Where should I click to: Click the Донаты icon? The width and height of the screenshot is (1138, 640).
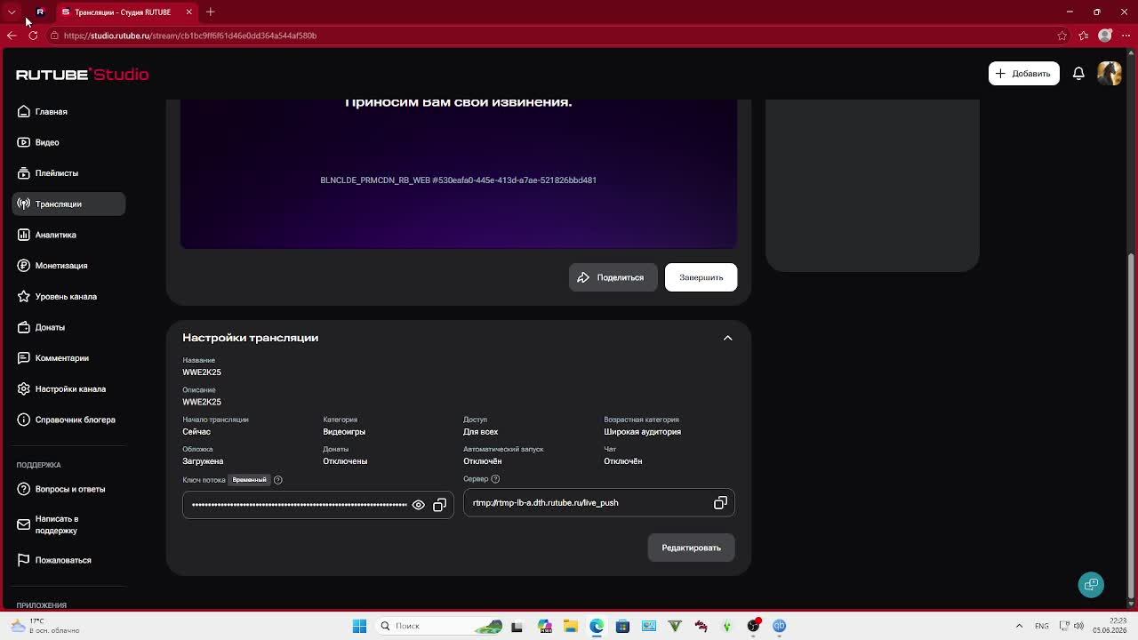tap(24, 327)
